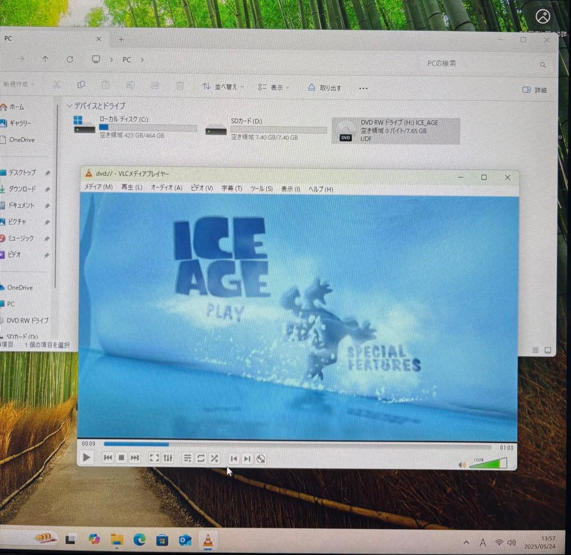The width and height of the screenshot is (571, 555).
Task: Open the 並べ替え sort dropdown
Action: point(224,88)
